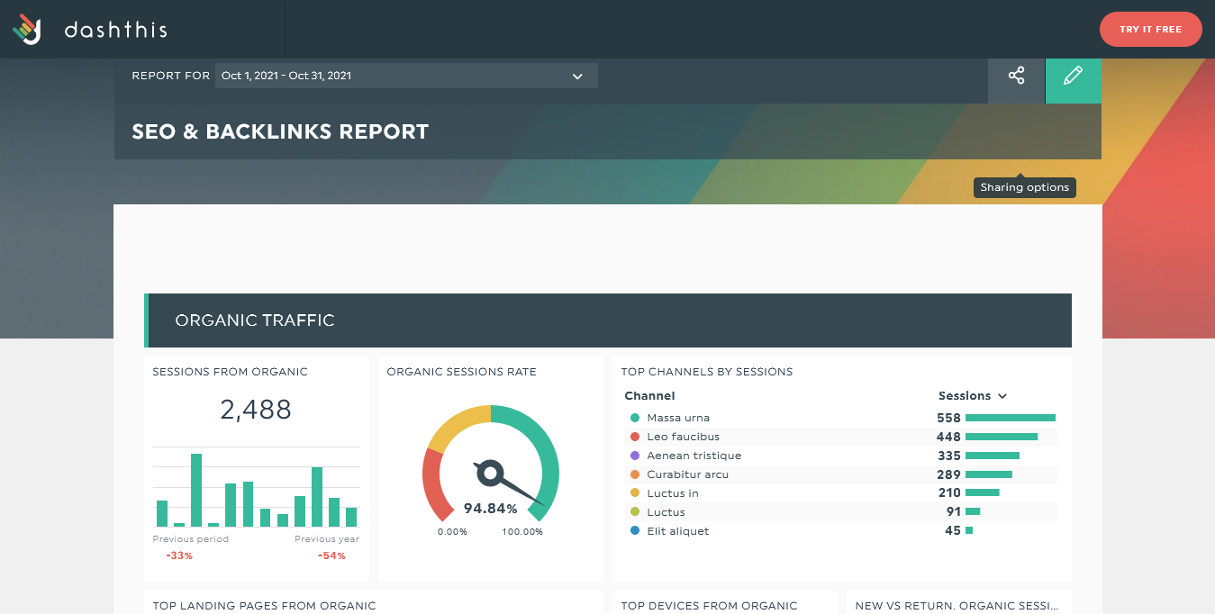The height and width of the screenshot is (614, 1215).
Task: Click the 448 sessions value
Action: (x=948, y=437)
